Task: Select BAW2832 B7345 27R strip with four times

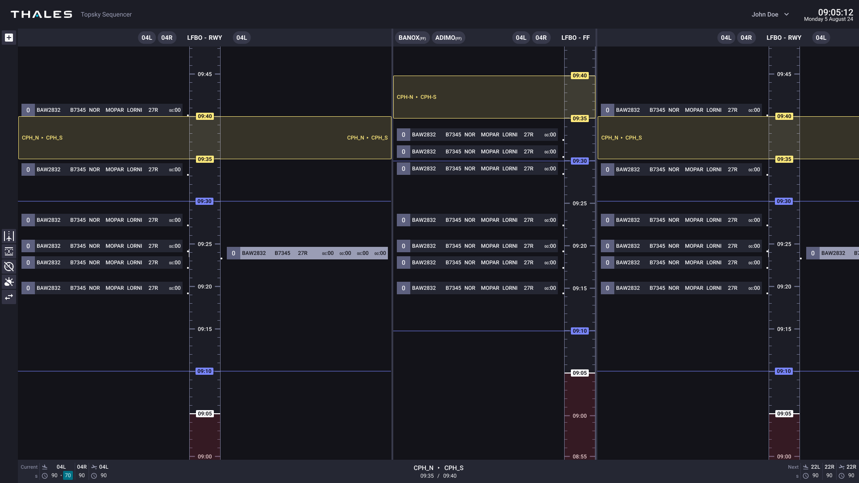Action: click(307, 253)
